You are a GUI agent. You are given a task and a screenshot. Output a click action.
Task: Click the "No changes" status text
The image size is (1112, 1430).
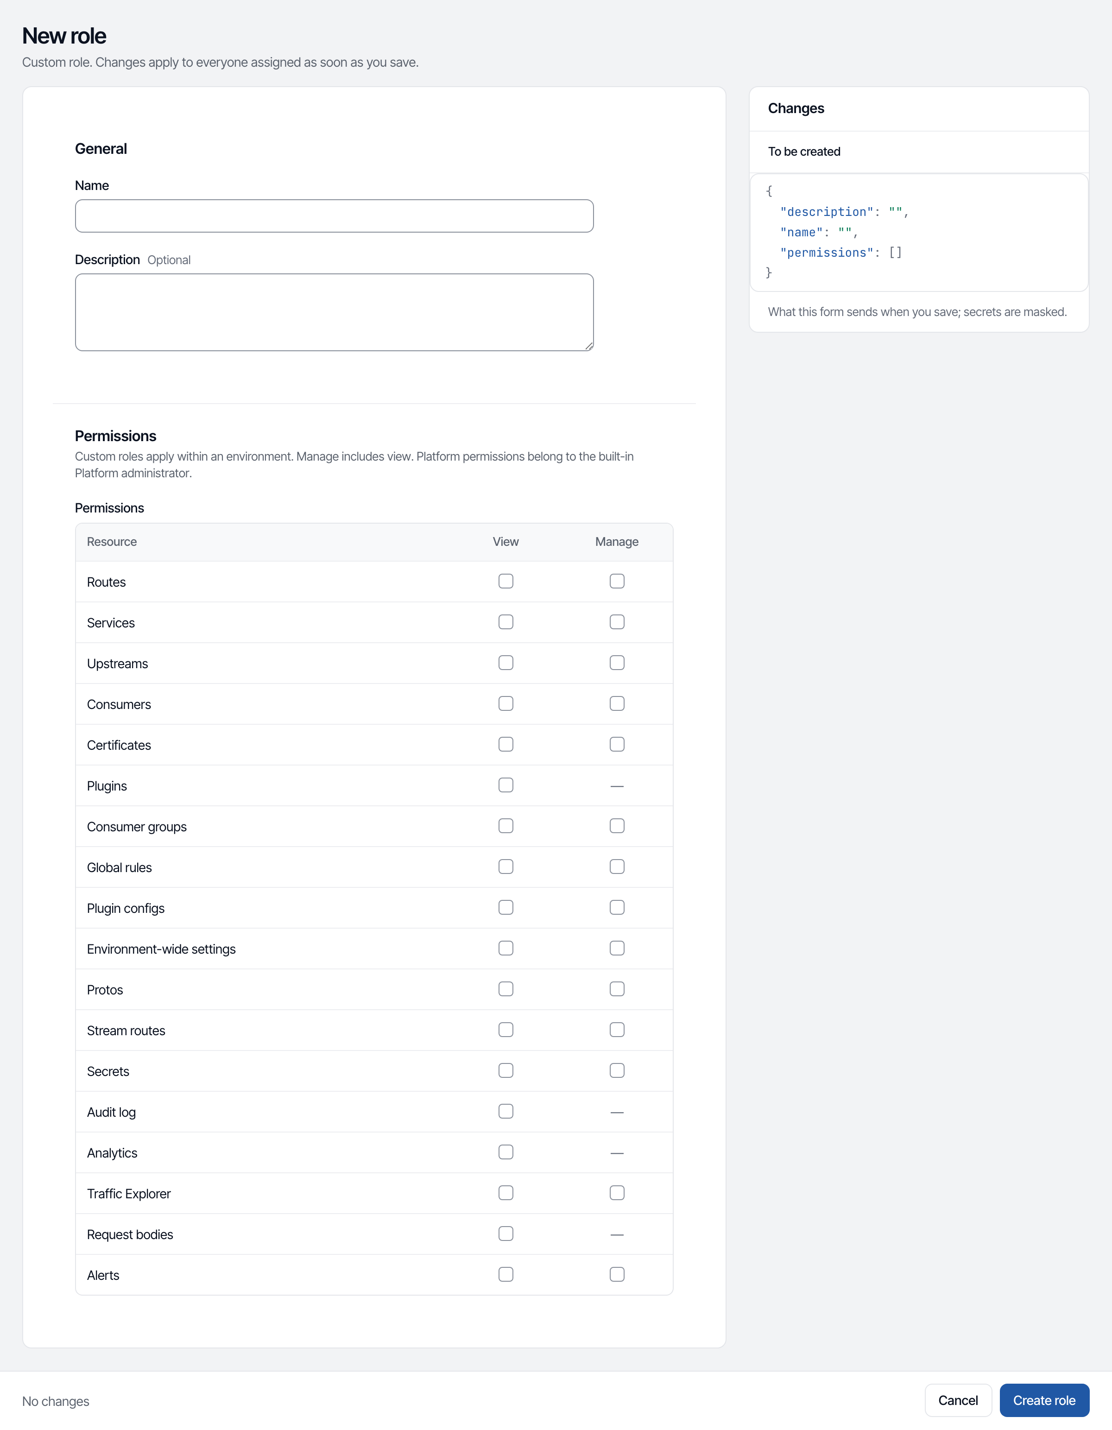coord(56,1401)
